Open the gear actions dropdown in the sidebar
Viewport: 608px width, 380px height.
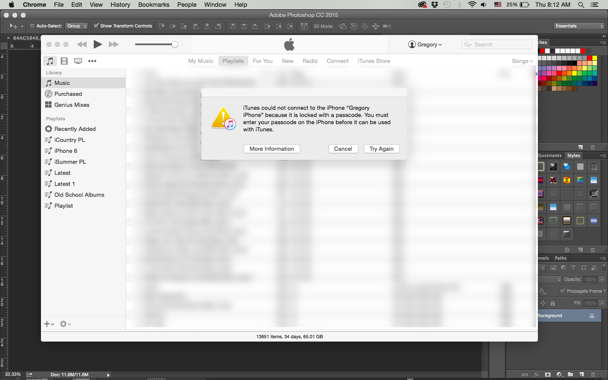pos(65,324)
